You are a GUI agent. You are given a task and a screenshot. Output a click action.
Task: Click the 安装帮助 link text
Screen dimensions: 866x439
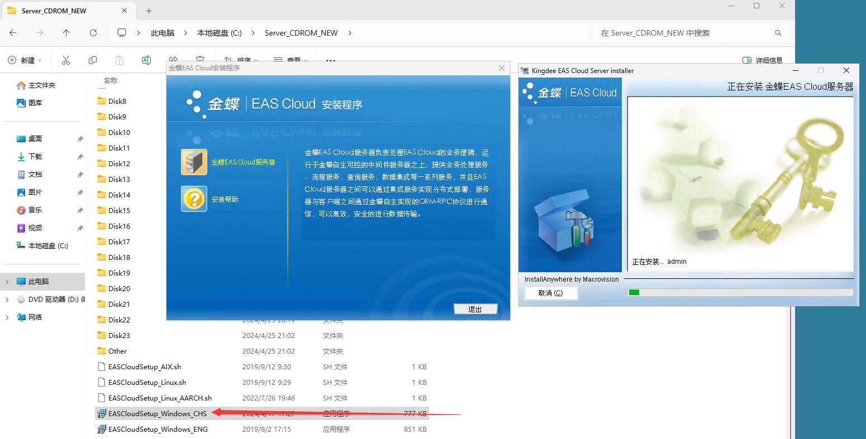point(225,199)
